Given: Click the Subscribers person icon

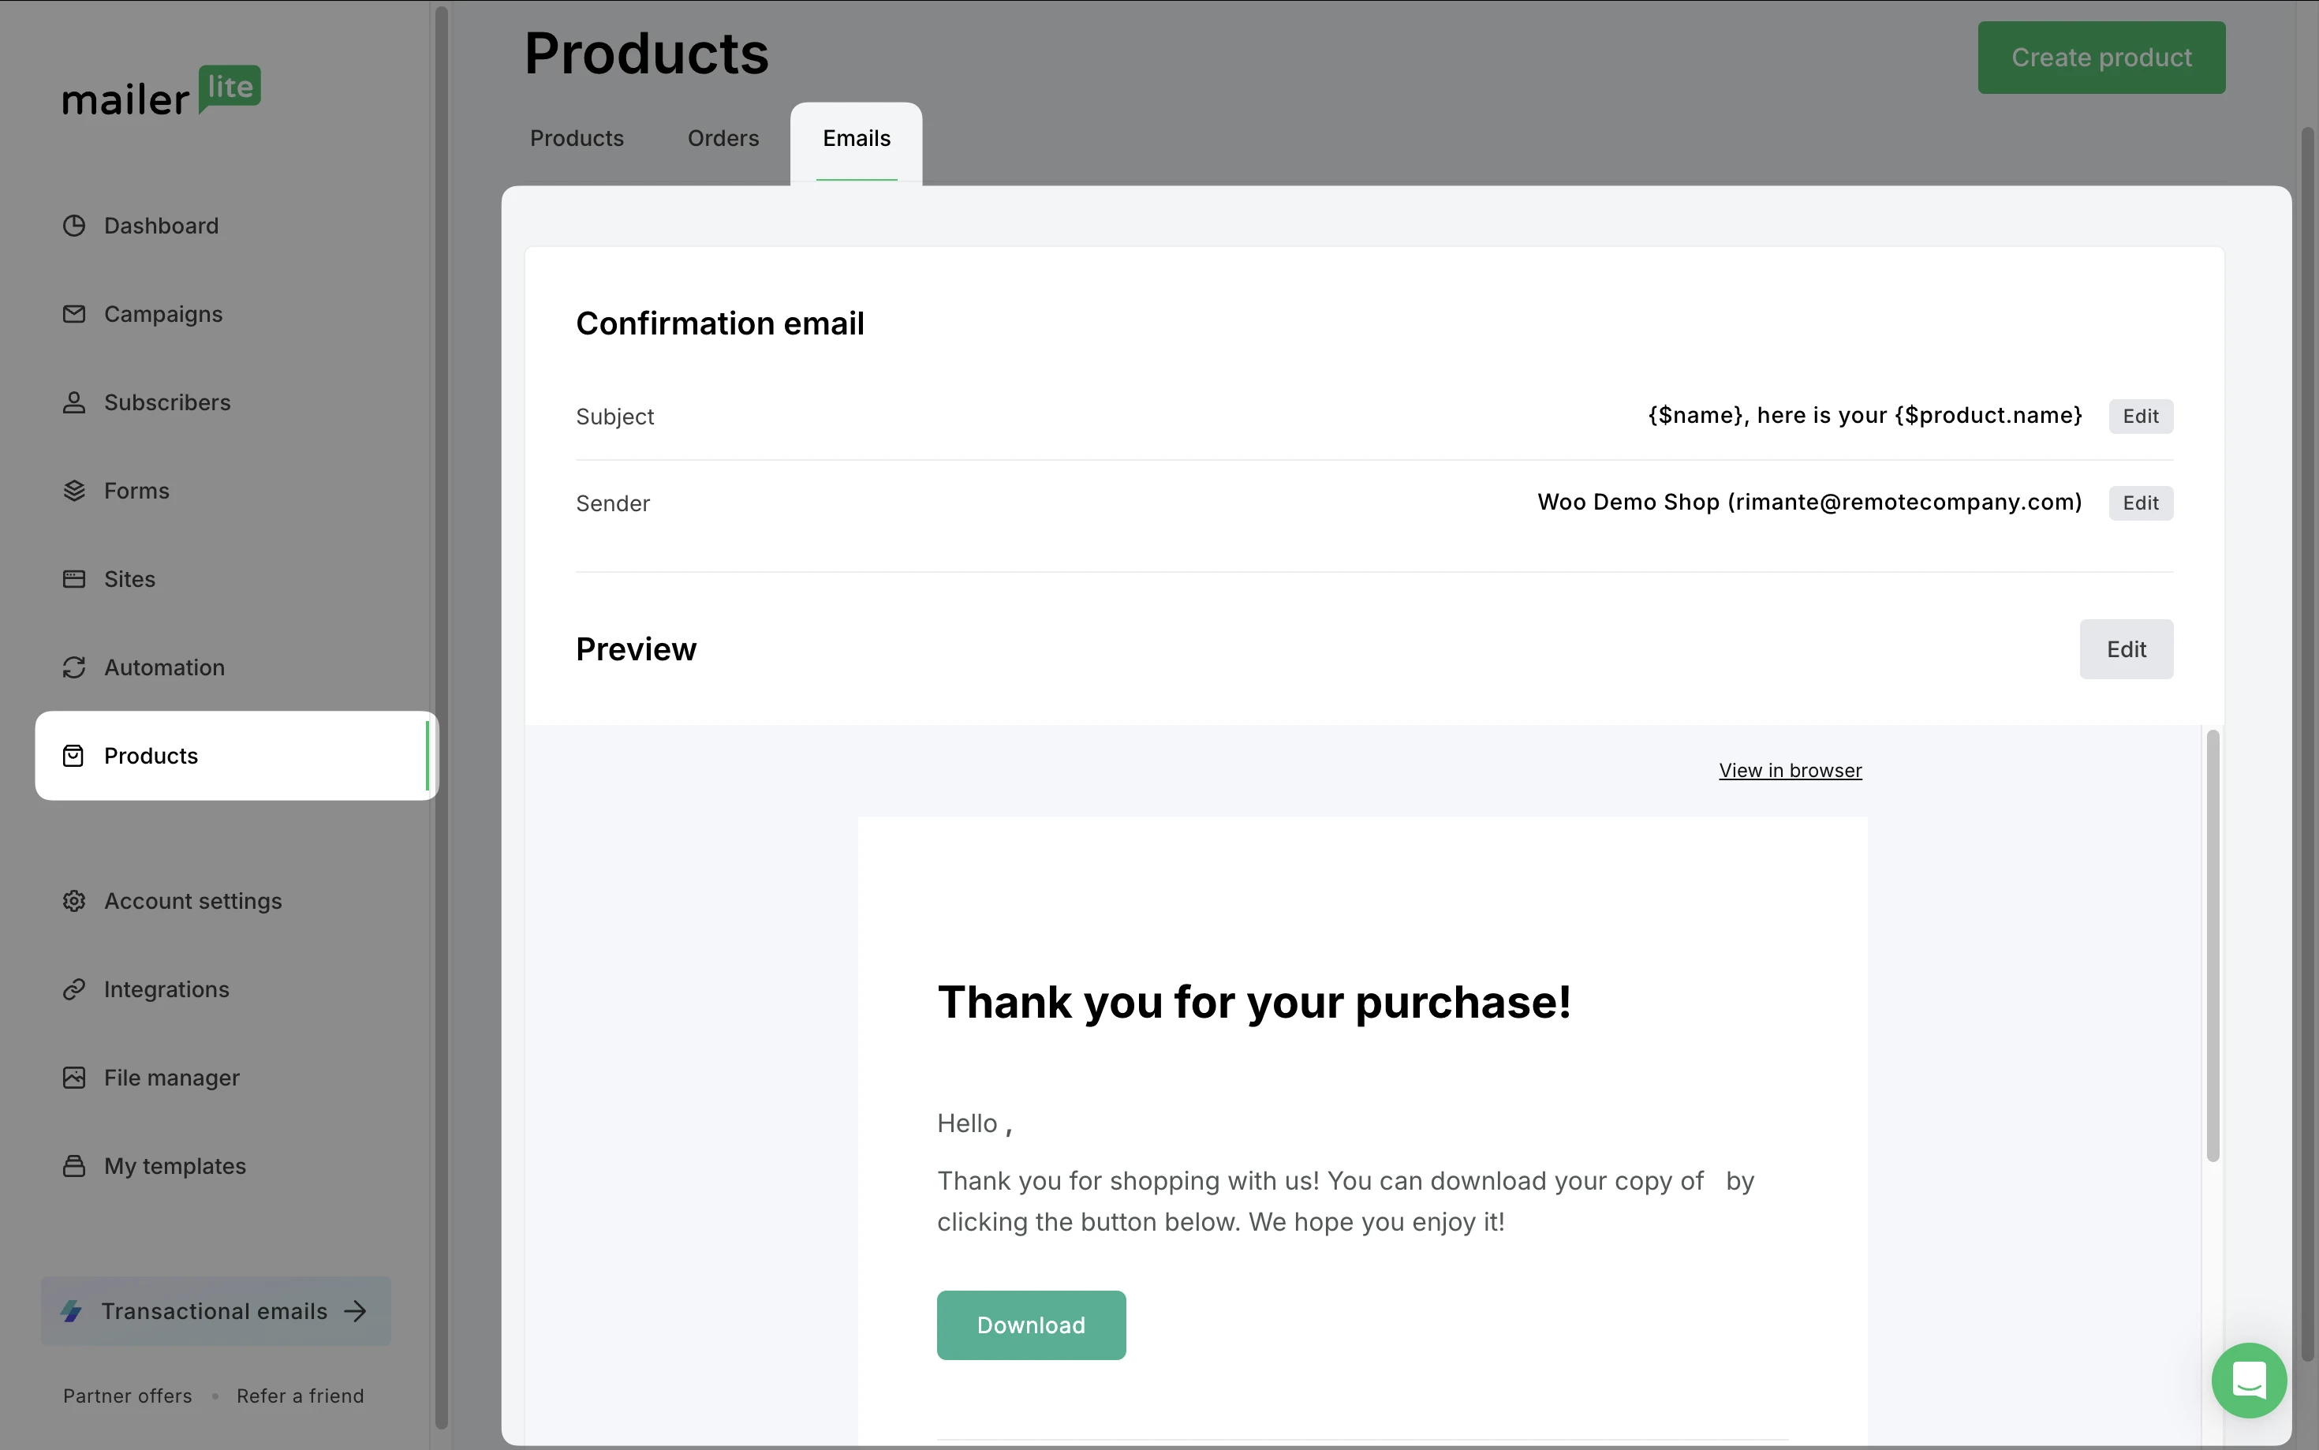Looking at the screenshot, I should tap(74, 403).
